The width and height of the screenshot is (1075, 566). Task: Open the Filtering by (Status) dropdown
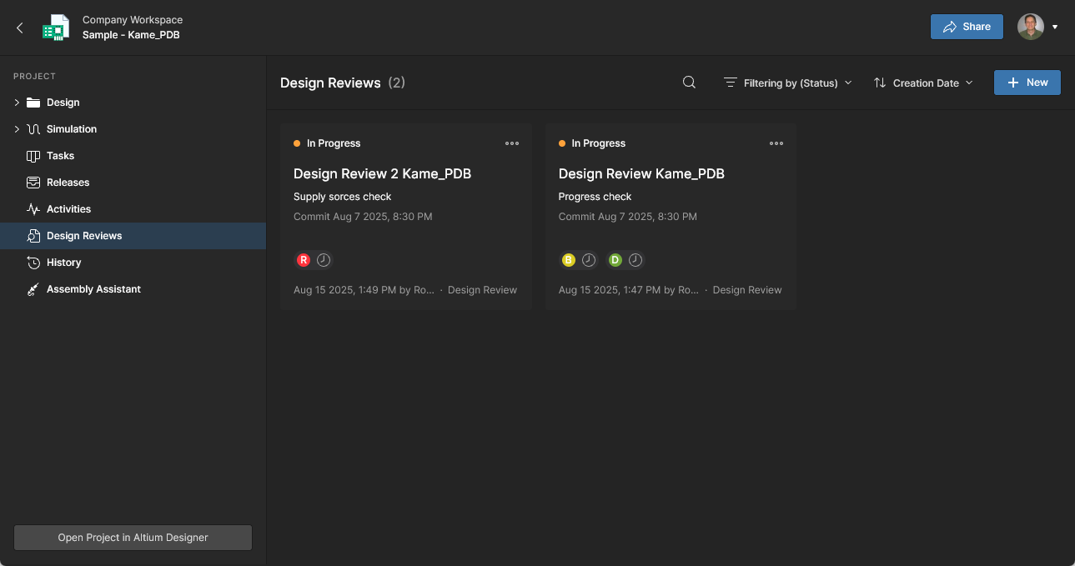pos(787,83)
